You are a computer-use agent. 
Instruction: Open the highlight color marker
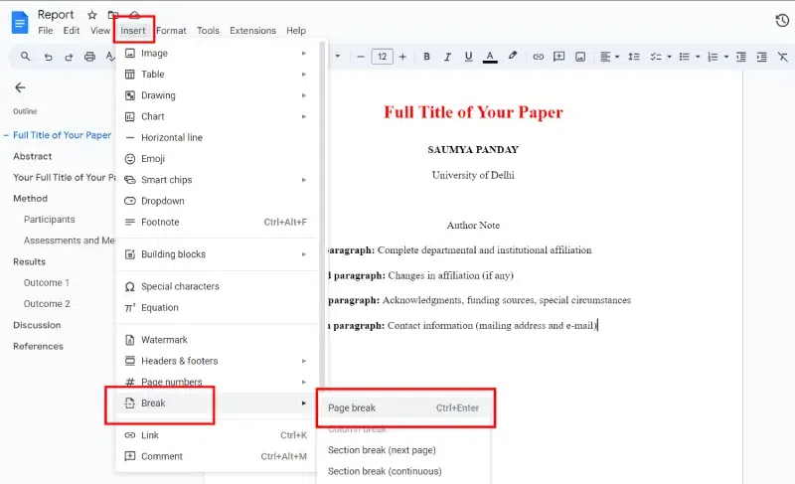coord(512,57)
